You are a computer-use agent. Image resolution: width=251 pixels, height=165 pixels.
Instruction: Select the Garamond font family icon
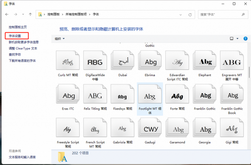177,127
